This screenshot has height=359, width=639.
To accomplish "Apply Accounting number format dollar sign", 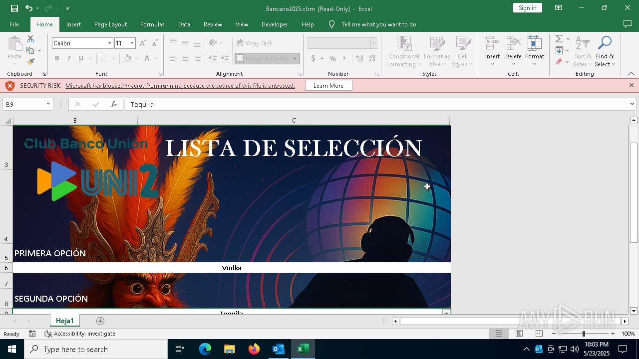I will tap(314, 58).
